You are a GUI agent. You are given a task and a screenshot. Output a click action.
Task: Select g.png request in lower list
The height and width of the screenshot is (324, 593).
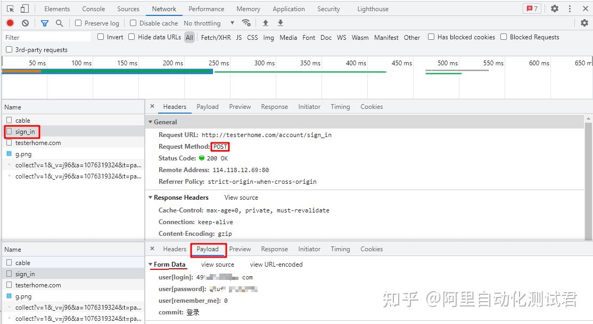click(73, 296)
